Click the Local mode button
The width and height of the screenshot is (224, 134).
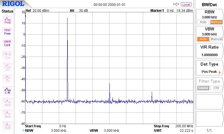tap(186, 4)
